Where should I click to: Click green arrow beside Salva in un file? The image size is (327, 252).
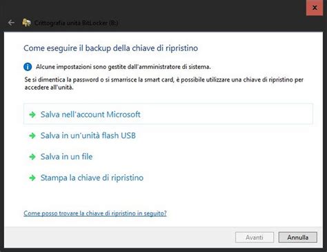coord(32,157)
